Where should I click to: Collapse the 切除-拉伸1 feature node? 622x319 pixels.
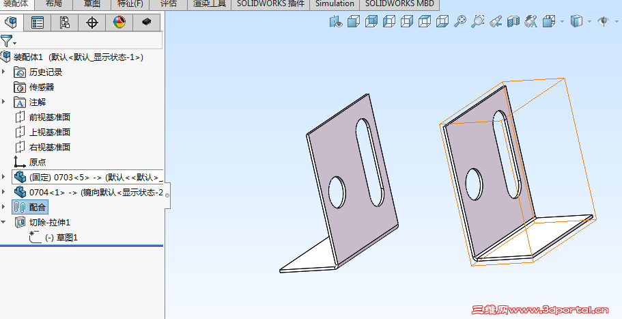click(3, 222)
